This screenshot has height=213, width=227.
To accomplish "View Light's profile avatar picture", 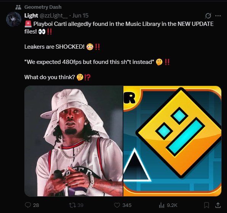I will coord(14,19).
